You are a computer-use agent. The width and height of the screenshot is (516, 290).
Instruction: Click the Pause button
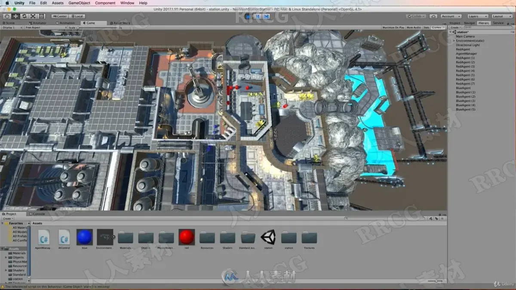point(257,16)
